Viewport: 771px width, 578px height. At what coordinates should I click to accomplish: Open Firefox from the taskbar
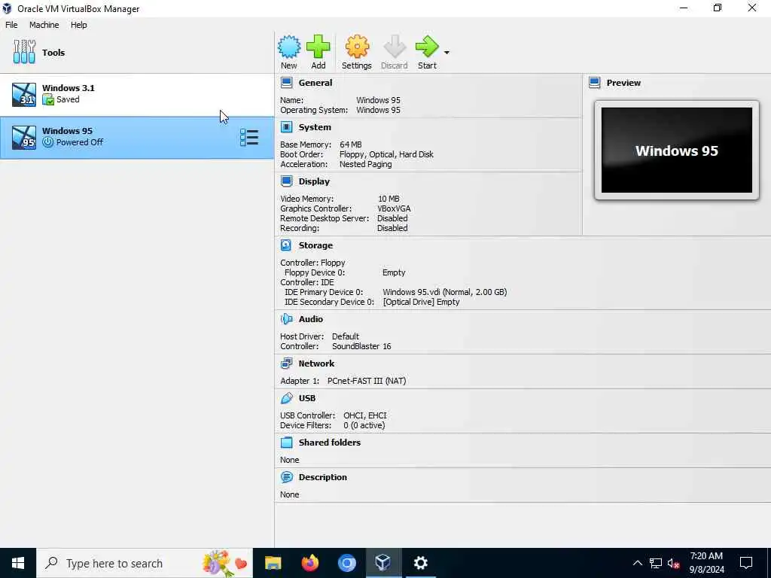309,563
